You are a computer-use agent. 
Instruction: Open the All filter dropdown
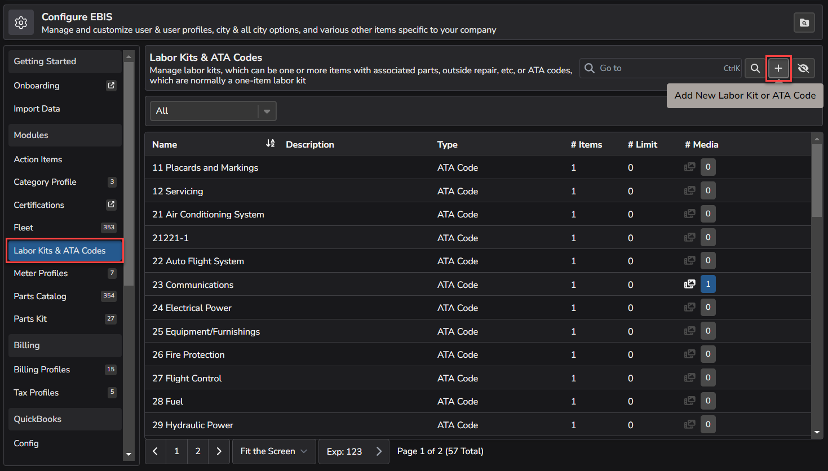click(212, 110)
